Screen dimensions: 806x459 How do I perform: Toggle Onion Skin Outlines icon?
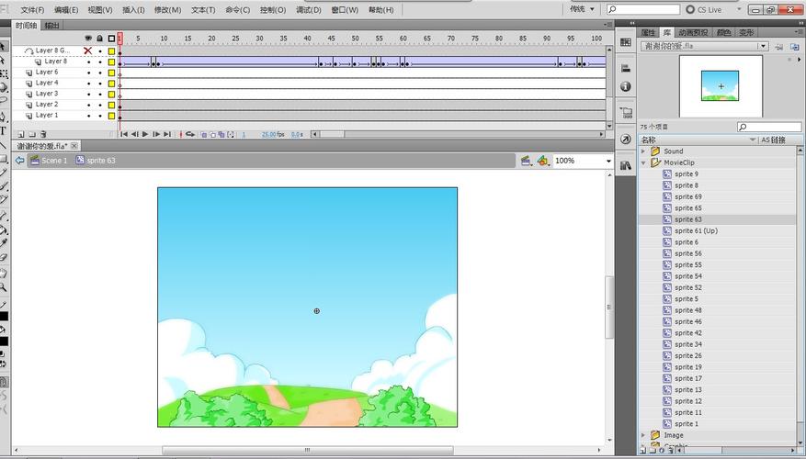[212, 135]
